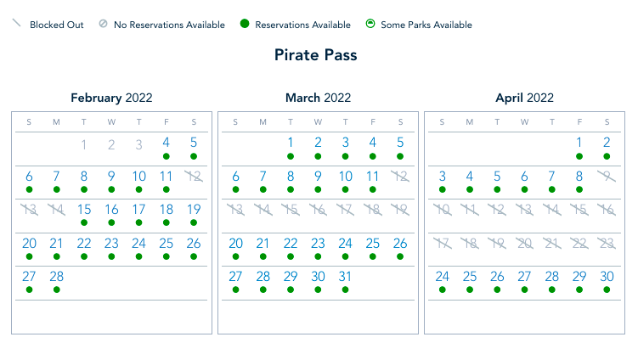Click the green dot under April 30
638x354 pixels.
pyautogui.click(x=607, y=289)
